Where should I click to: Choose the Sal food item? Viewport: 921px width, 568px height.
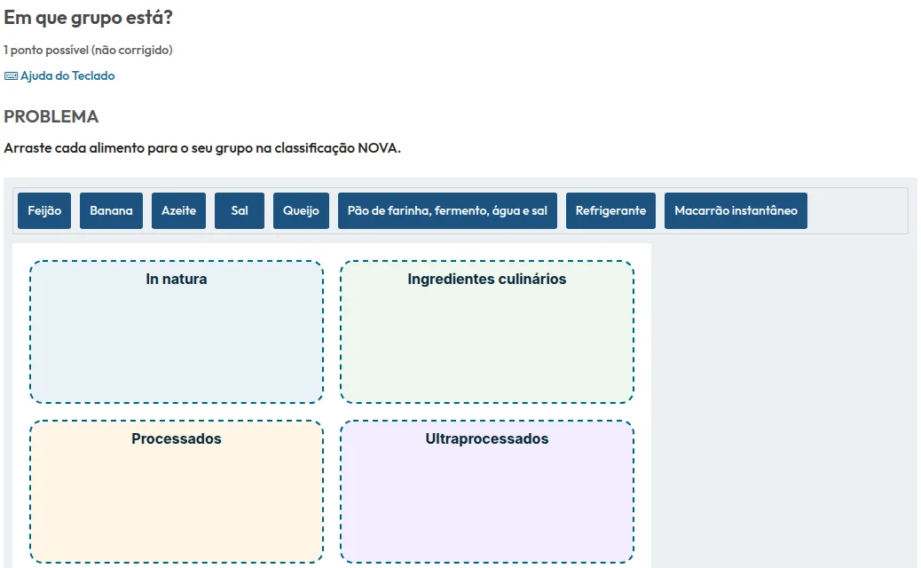tap(239, 210)
